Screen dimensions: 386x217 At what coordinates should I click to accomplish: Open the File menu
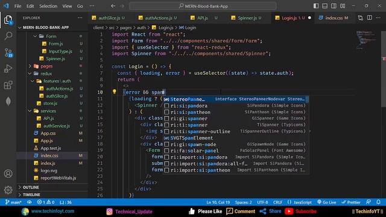(17, 6)
